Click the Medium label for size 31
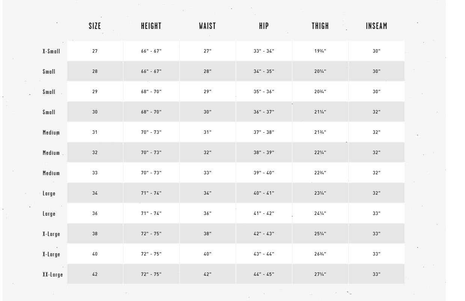Image resolution: width=465 pixels, height=301 pixels. [x=51, y=132]
